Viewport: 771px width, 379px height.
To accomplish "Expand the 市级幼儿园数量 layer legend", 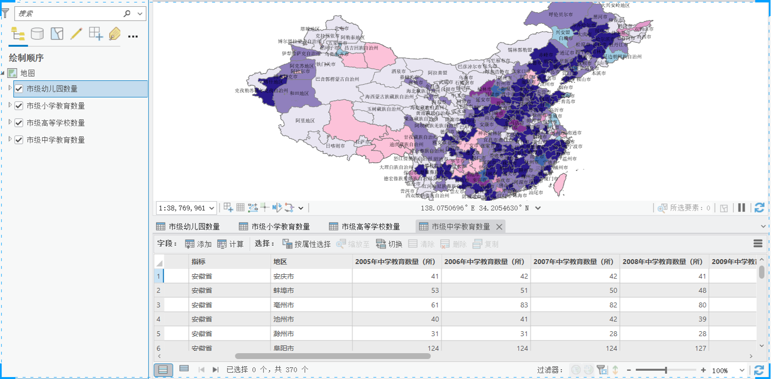I will (10, 88).
